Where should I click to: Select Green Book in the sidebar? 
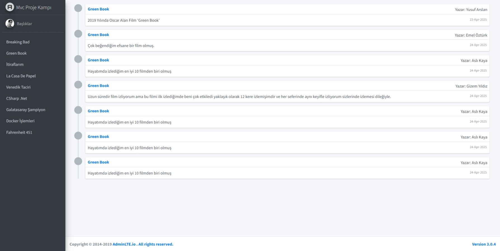click(16, 53)
